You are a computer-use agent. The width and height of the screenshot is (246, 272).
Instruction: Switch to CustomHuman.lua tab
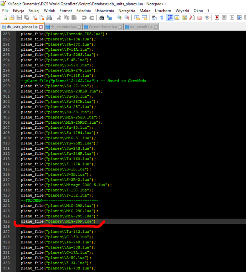point(103,27)
